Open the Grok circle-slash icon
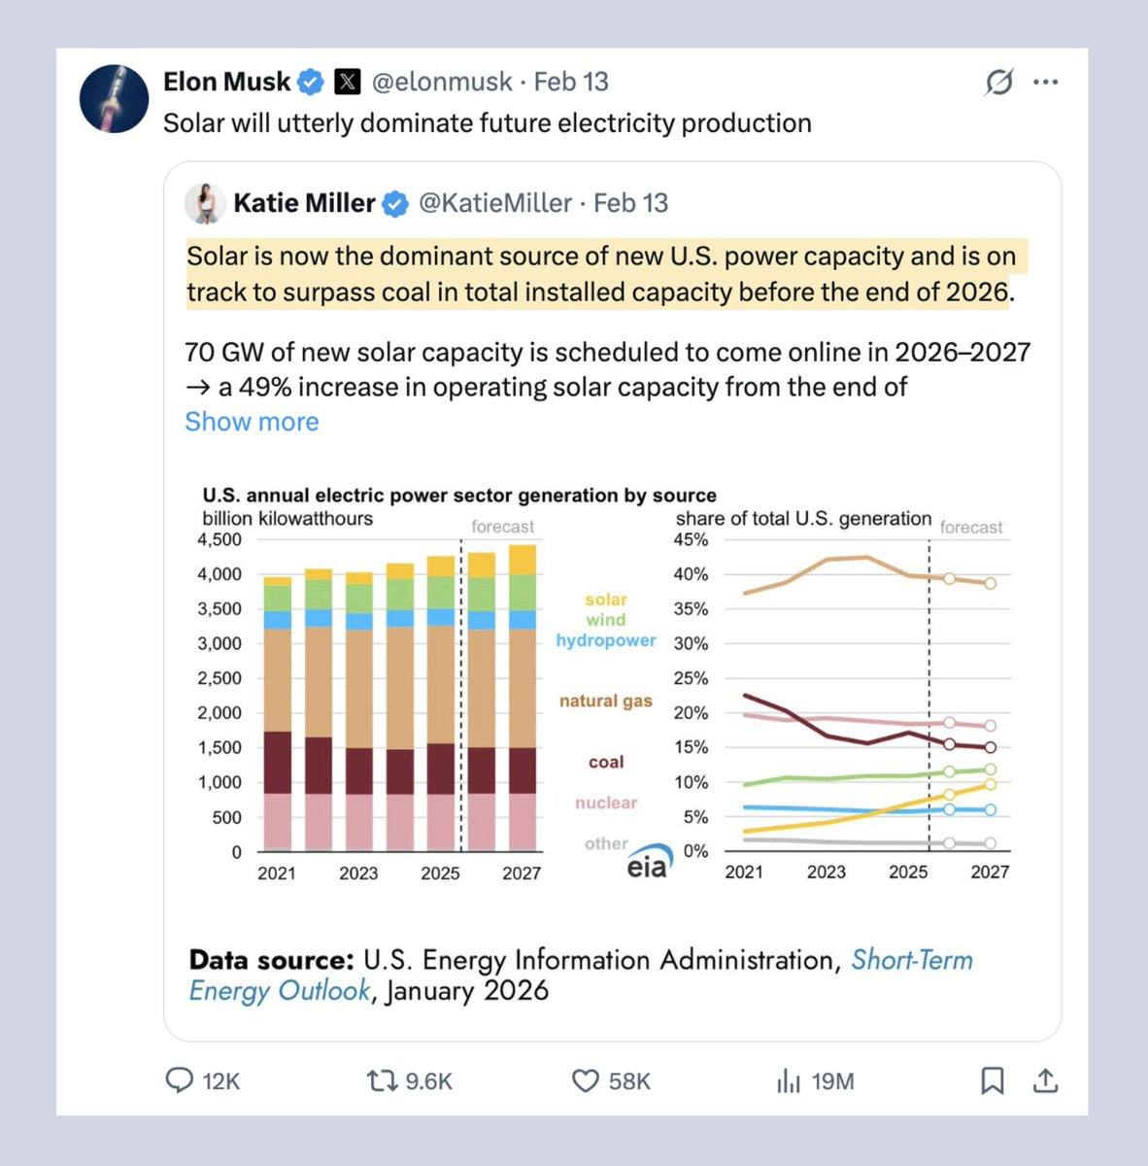Image resolution: width=1148 pixels, height=1166 pixels. pyautogui.click(x=998, y=83)
